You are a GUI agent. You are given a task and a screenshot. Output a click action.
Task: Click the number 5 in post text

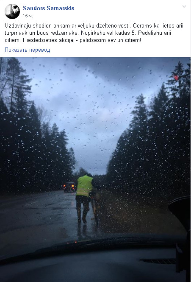pos(133,33)
